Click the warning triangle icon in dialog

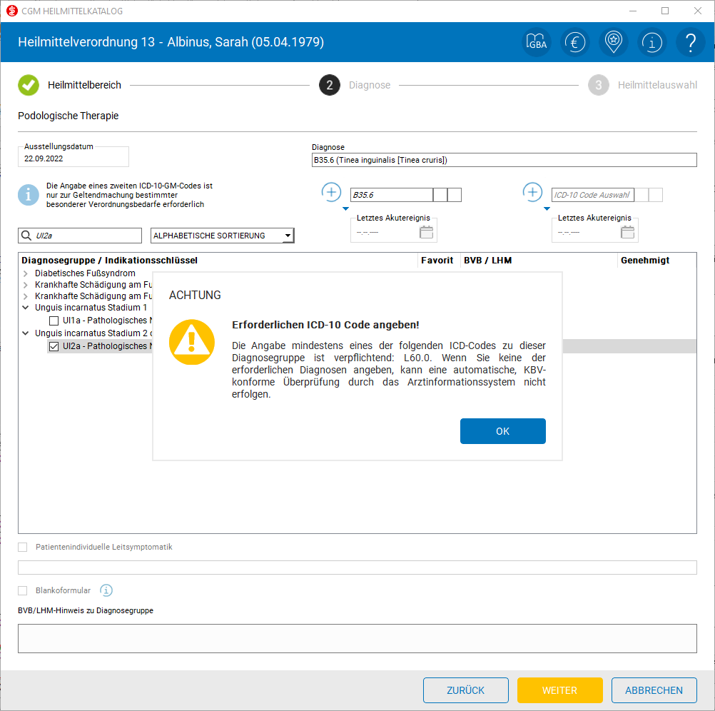[191, 342]
